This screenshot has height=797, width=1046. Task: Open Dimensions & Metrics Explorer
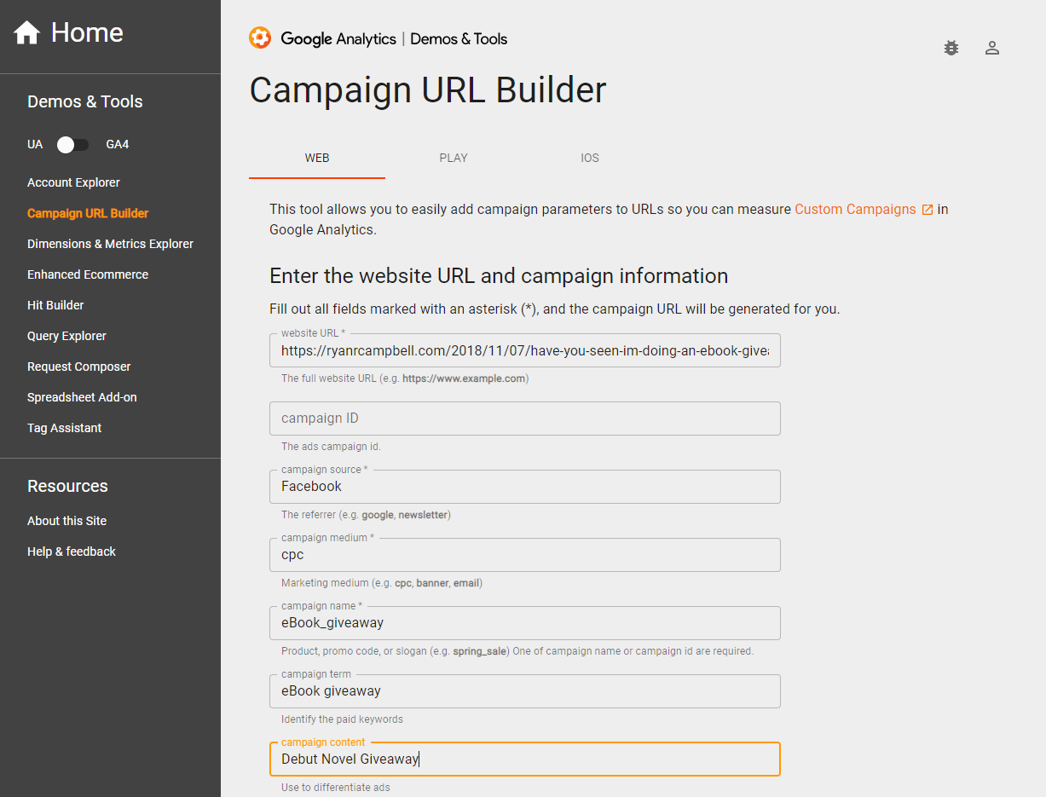point(110,244)
